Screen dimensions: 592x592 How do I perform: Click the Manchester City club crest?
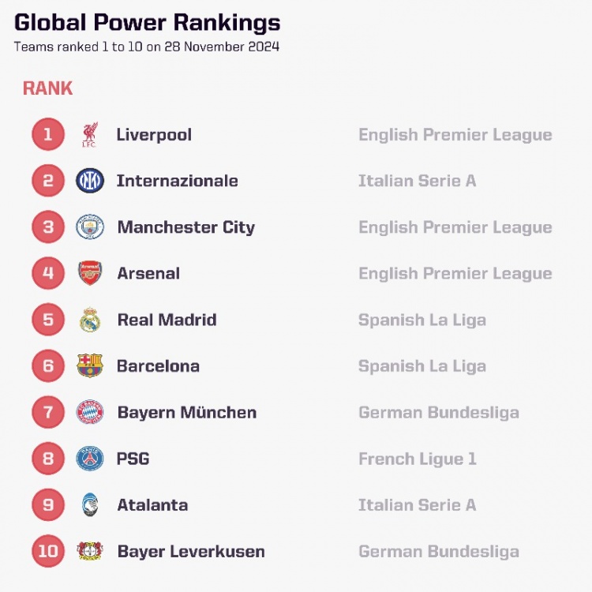(90, 227)
